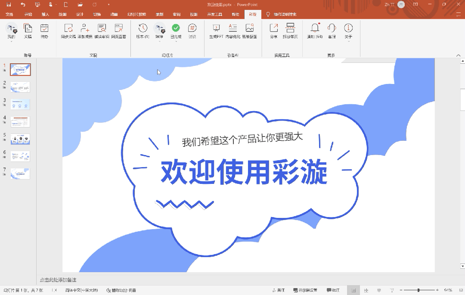This screenshot has height=295, width=465.
Task: Select slide 4 thumbnail
Action: pyautogui.click(x=20, y=121)
